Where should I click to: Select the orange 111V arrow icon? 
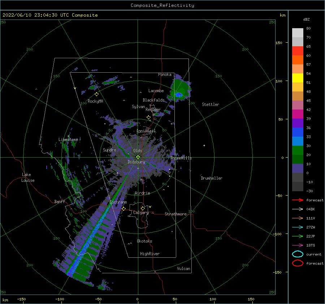tap(298, 218)
